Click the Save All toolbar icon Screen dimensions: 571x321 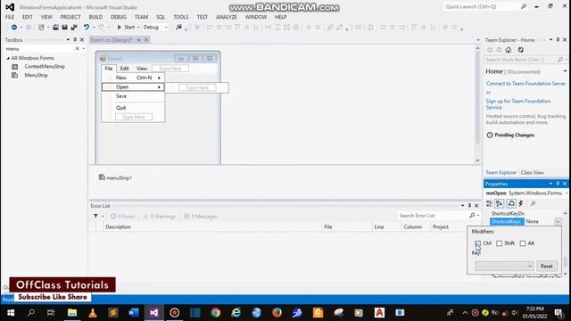[x=74, y=28]
